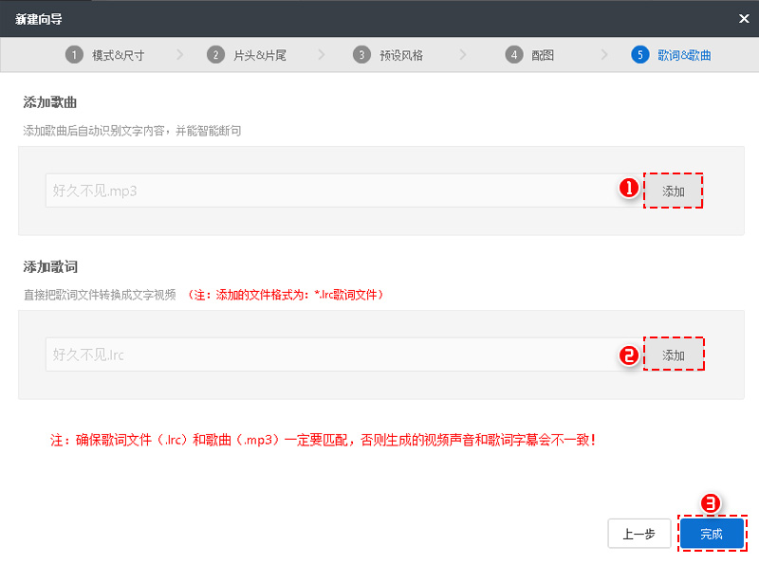Click step 1 circle icon 模式&尺寸
The height and width of the screenshot is (564, 759).
coord(77,55)
